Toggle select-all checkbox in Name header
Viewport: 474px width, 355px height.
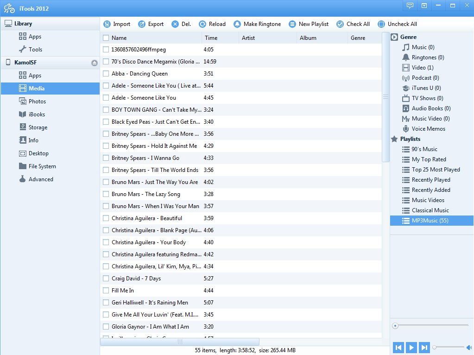[x=106, y=38]
